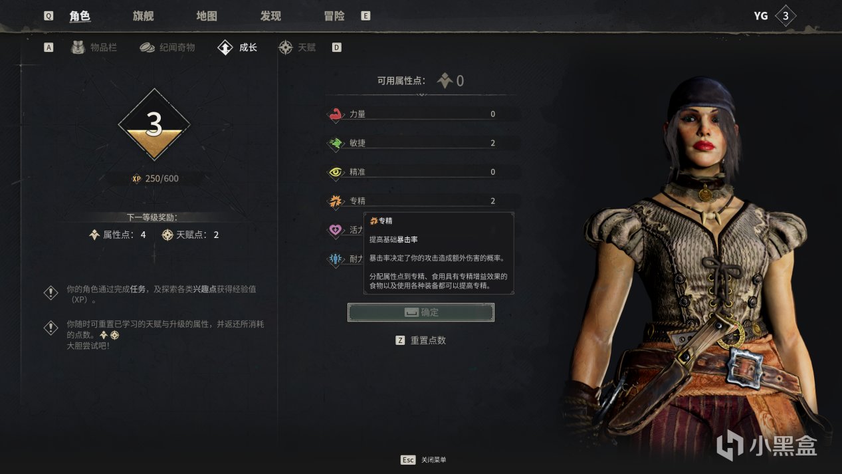Image resolution: width=842 pixels, height=474 pixels.
Task: Click the available attribute points icon
Action: point(445,81)
